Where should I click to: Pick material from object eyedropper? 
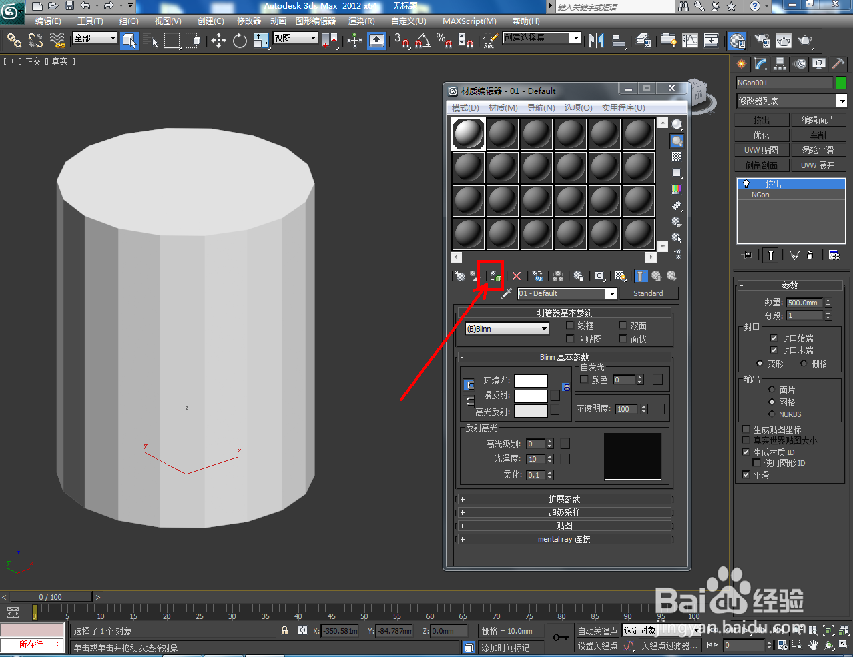507,293
